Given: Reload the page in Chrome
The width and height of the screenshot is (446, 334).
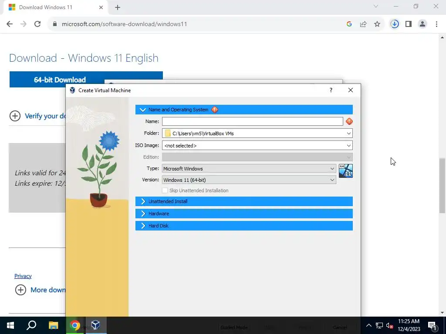Looking at the screenshot, I should pos(37,24).
